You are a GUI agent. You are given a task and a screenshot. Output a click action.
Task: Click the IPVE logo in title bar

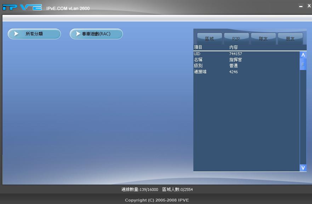pos(22,7)
